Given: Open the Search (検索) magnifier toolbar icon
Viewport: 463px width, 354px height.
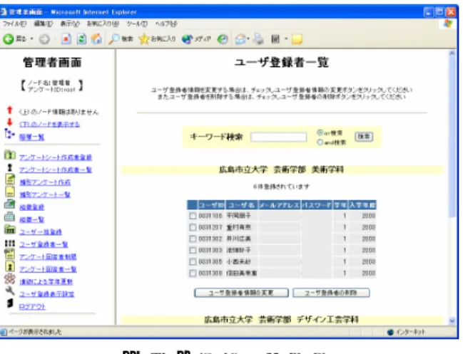Looking at the screenshot, I should 113,39.
